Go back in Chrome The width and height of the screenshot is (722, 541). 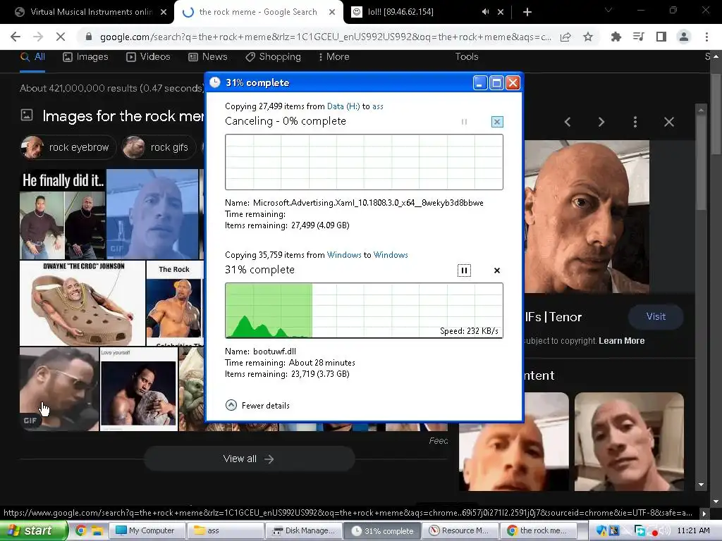pos(16,37)
